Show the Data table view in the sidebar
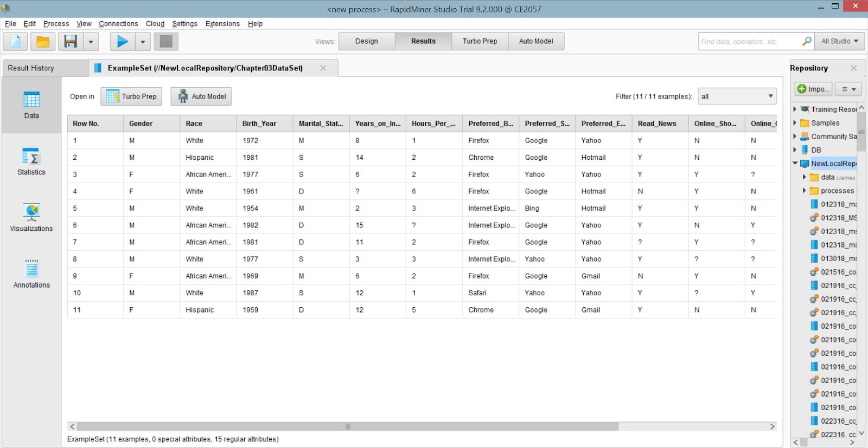Image resolution: width=868 pixels, height=448 pixels. [x=31, y=105]
